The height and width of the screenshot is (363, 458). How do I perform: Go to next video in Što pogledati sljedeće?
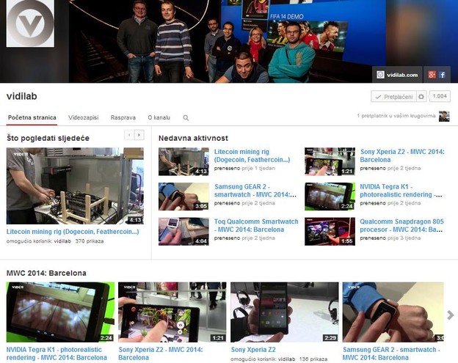tap(139, 135)
